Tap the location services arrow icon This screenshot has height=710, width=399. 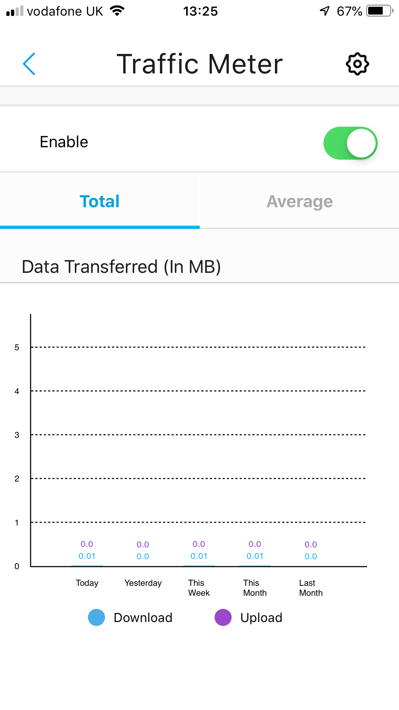pyautogui.click(x=325, y=11)
